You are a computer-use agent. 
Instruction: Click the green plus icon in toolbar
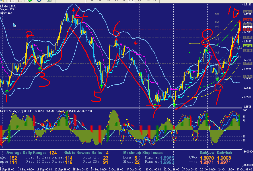coord(29,1)
